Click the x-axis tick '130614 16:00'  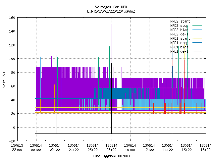pos(187,148)
